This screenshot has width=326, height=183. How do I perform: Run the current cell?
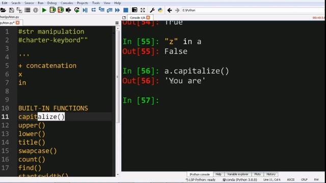[52, 10]
